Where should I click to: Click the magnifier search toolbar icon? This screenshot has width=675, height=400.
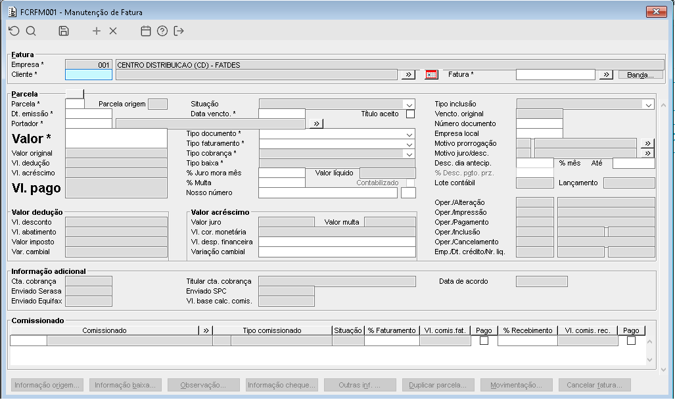coord(31,31)
